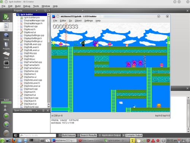Open Output mode in sidebar
Image resolution: width=190 pixels, height=143 pixels.
pyautogui.click(x=6, y=64)
